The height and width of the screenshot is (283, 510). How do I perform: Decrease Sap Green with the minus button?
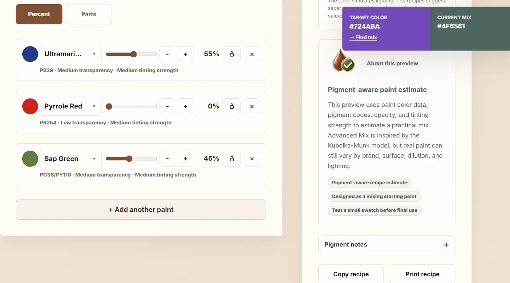pyautogui.click(x=167, y=159)
